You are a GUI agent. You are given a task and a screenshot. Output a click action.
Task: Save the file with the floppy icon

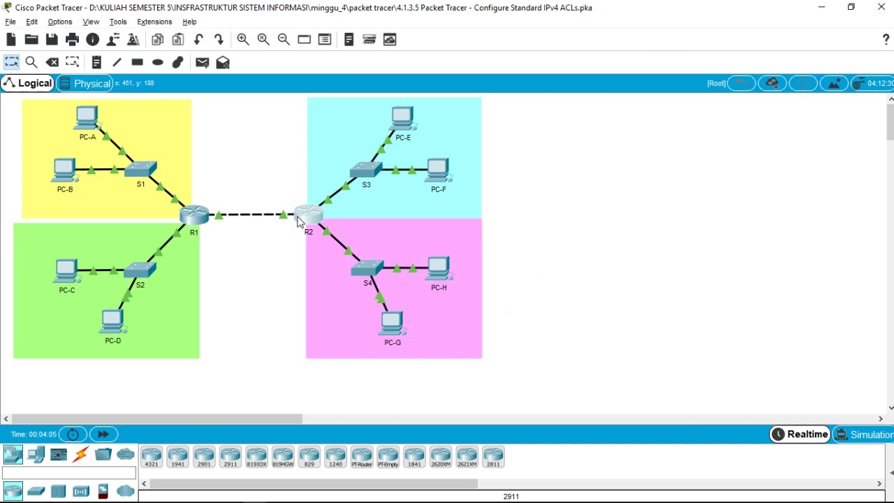(x=52, y=40)
